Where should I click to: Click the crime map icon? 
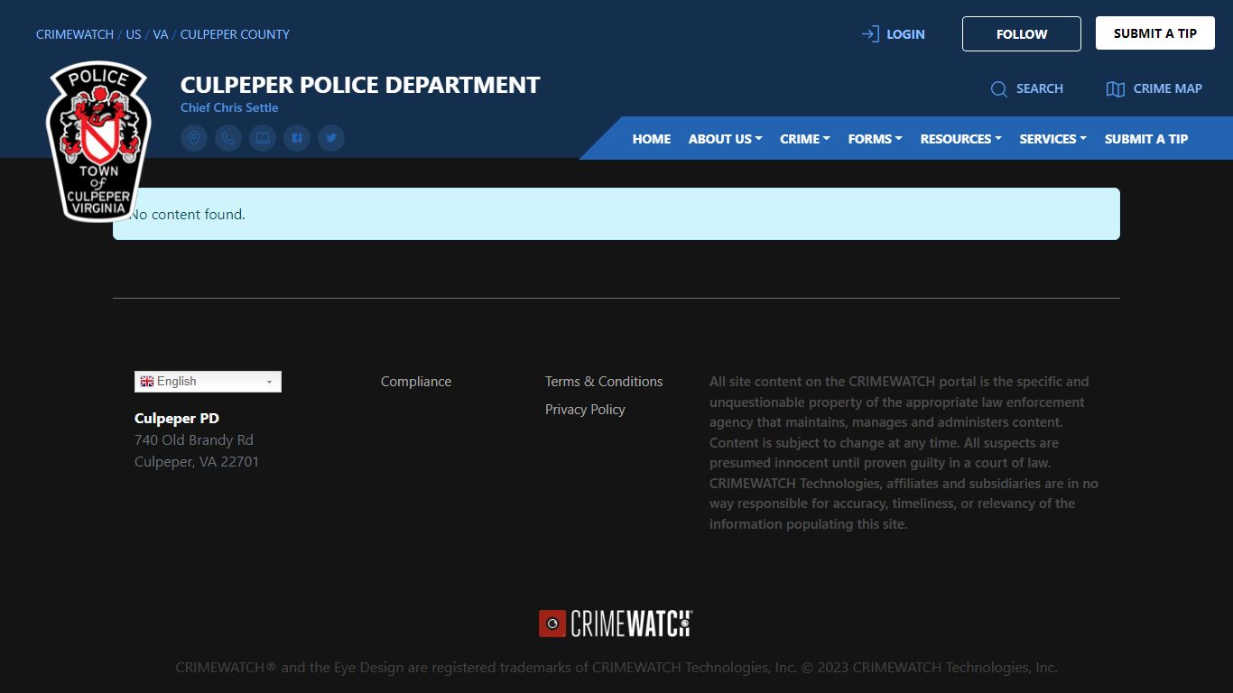coord(1116,88)
